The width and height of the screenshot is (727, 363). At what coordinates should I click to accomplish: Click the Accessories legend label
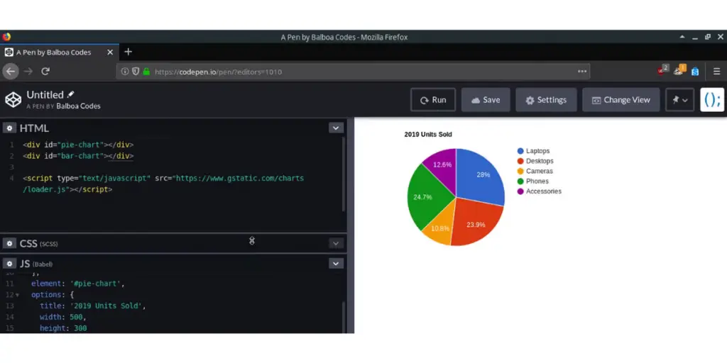[x=544, y=191]
